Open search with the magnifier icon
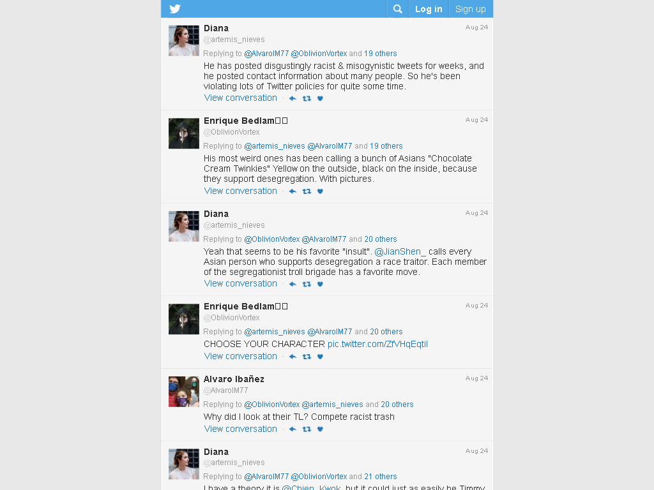This screenshot has width=654, height=490. coord(397,9)
